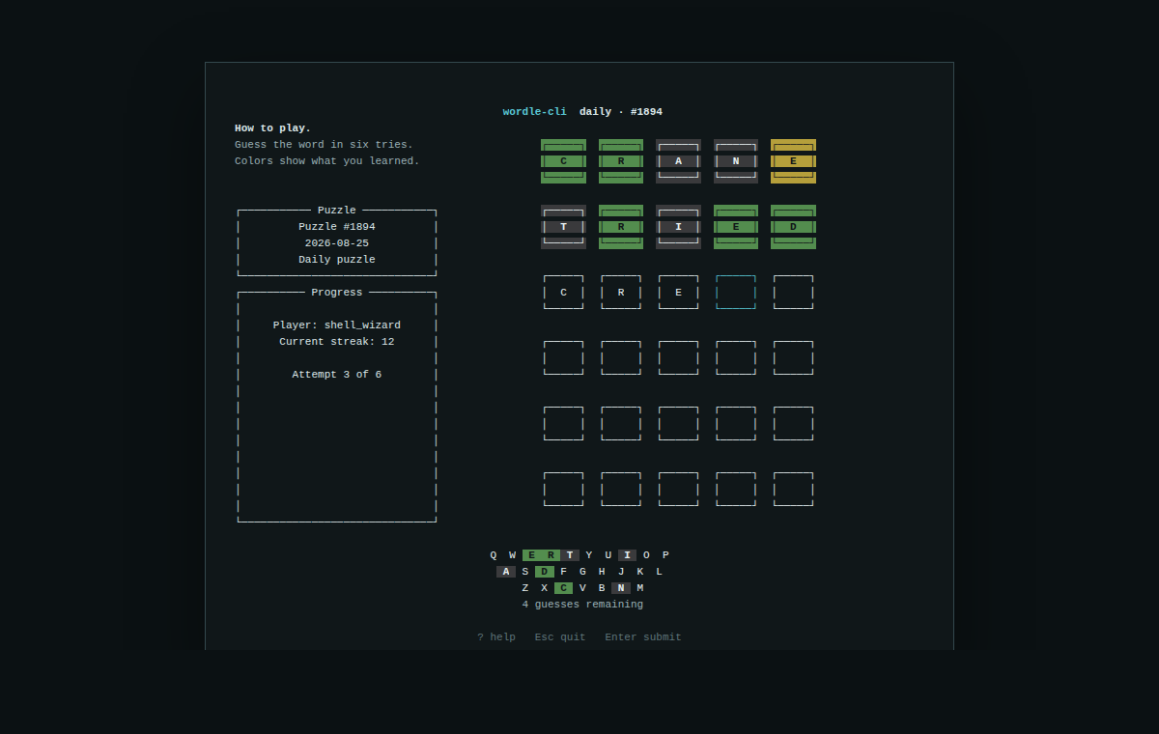Viewport: 1159px width, 734px height.
Task: Click the gray N key on the keyboard
Action: tap(621, 588)
